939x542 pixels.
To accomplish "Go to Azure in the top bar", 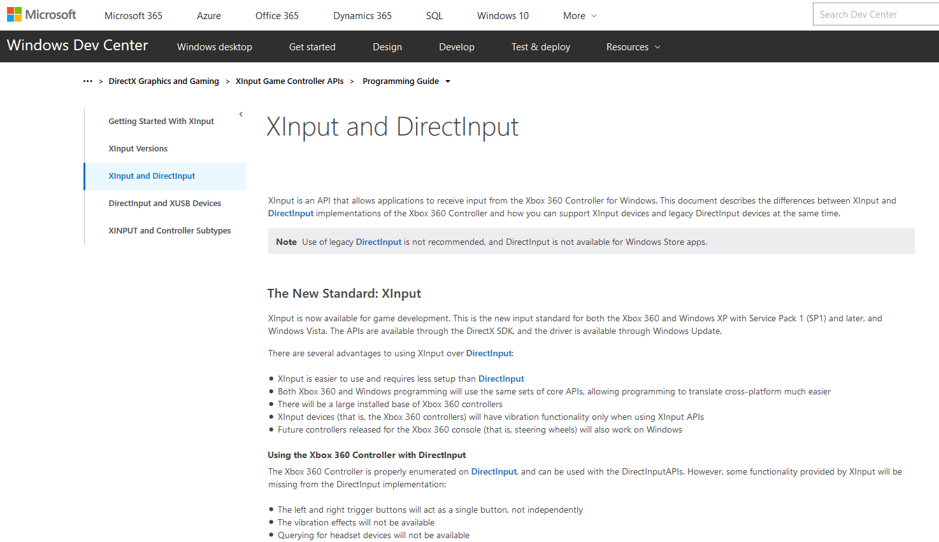I will (209, 16).
